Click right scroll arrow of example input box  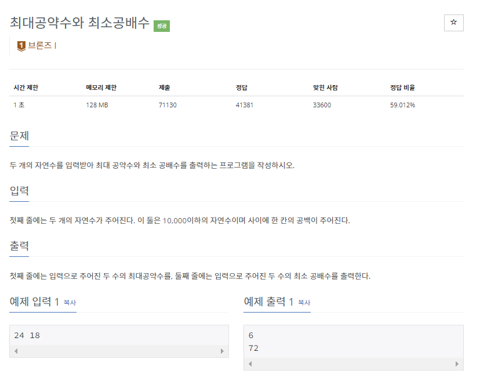click(222, 351)
